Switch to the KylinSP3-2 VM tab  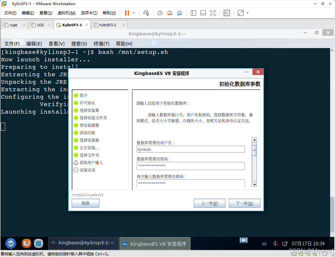coord(108,25)
